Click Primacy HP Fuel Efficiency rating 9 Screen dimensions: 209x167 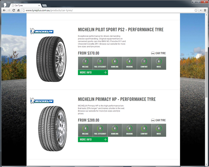tap(100, 130)
